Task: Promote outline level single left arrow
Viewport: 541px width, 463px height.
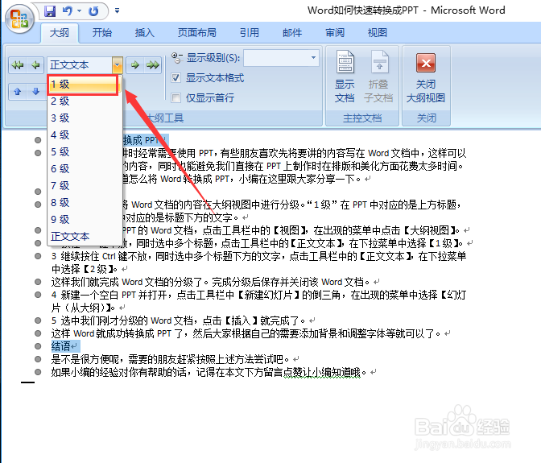Action: click(x=35, y=65)
